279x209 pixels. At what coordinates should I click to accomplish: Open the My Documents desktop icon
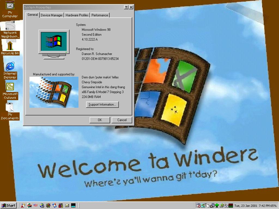[x=10, y=107]
